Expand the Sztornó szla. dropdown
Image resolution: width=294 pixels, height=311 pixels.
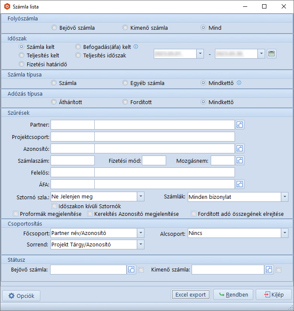point(141,197)
